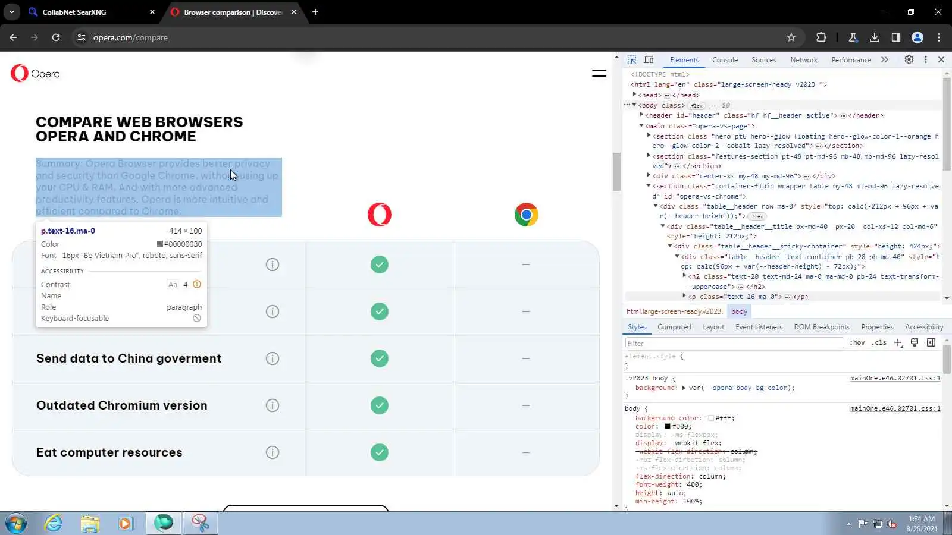Toggle the device toolbar emulation icon

pyautogui.click(x=649, y=60)
